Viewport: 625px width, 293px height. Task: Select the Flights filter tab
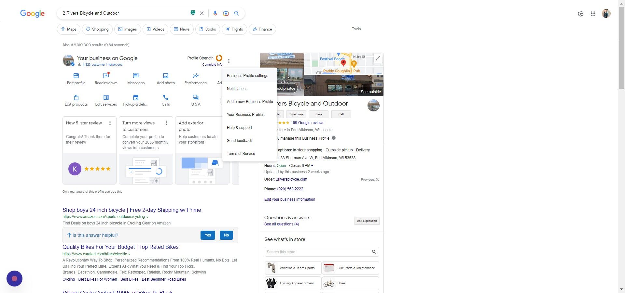pos(234,29)
